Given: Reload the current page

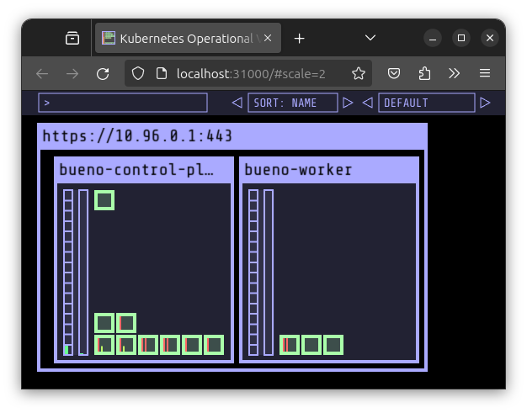Looking at the screenshot, I should click(103, 73).
